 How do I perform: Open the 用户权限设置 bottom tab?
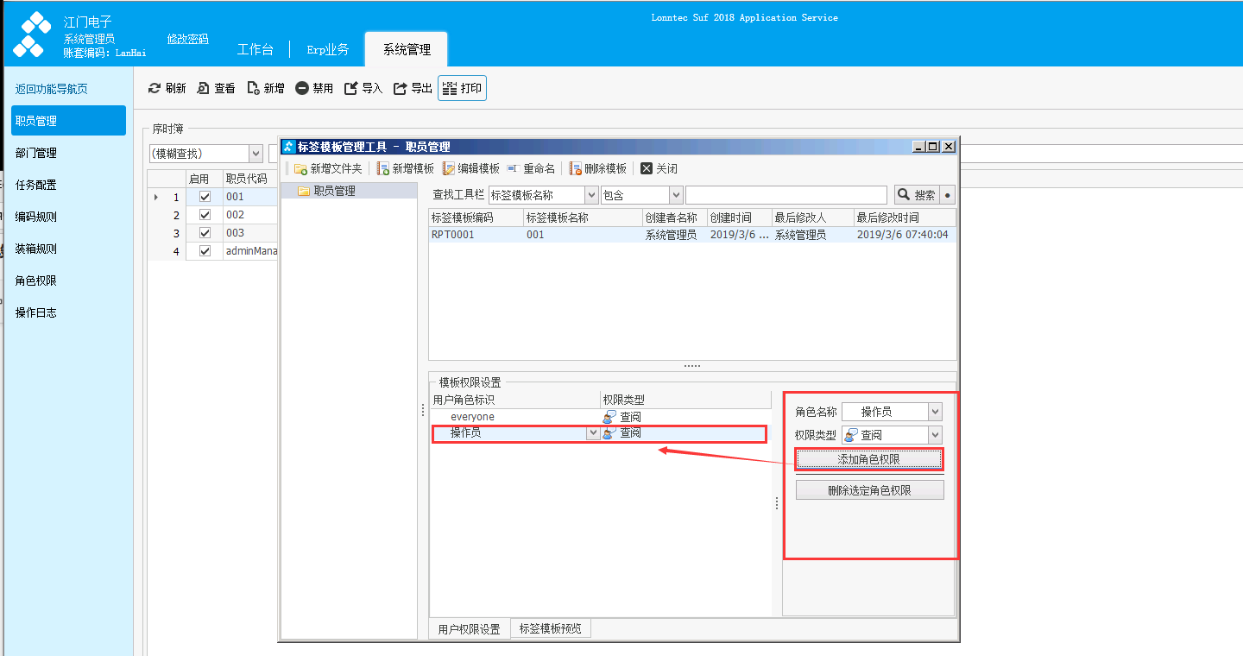[469, 629]
